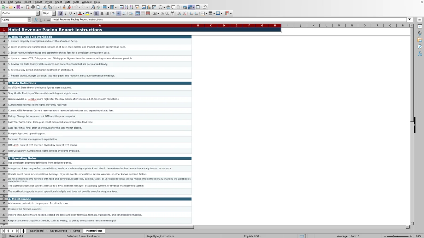This screenshot has height=238, width=424.
Task: Click row 17 header
Action: (x=4, y=110)
